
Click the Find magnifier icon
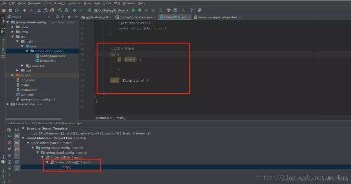point(60,10)
